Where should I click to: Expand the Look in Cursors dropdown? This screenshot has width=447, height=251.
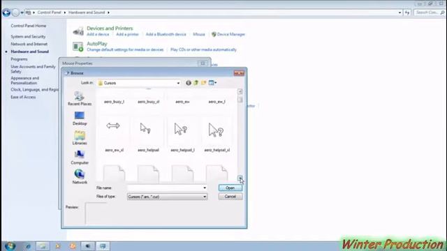[x=178, y=83]
